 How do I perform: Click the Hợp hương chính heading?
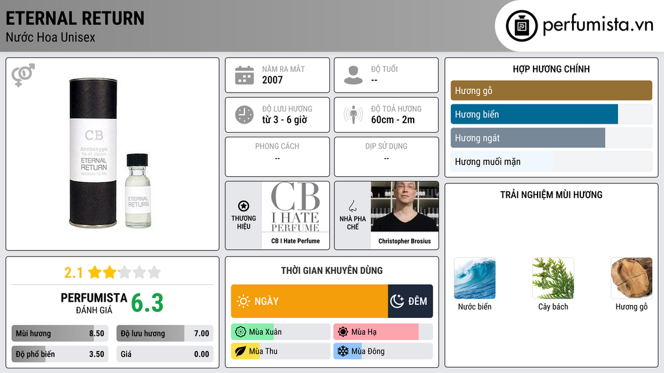551,69
